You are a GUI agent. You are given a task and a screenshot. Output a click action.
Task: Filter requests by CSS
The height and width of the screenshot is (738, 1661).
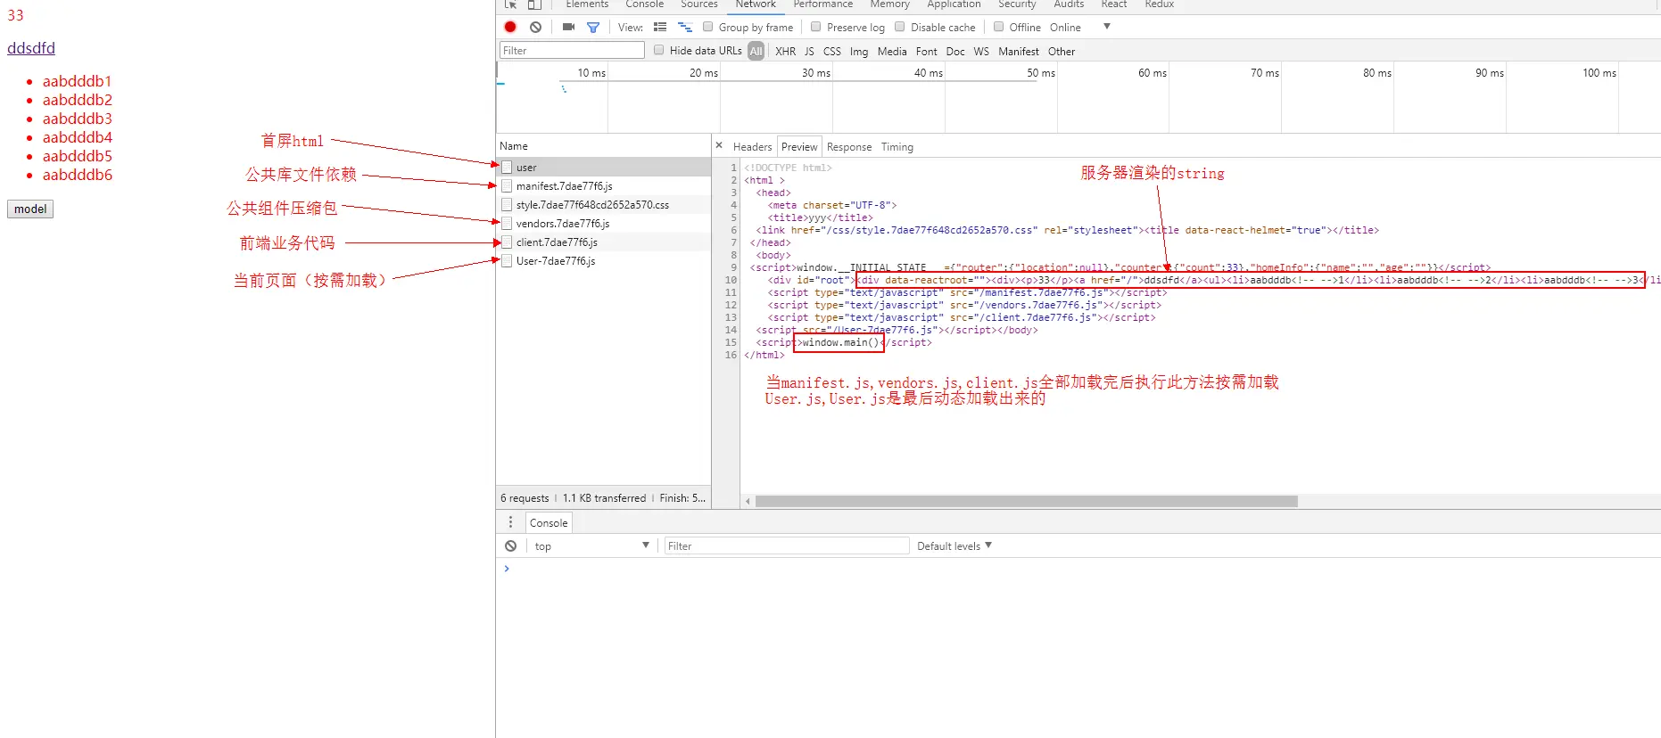832,51
